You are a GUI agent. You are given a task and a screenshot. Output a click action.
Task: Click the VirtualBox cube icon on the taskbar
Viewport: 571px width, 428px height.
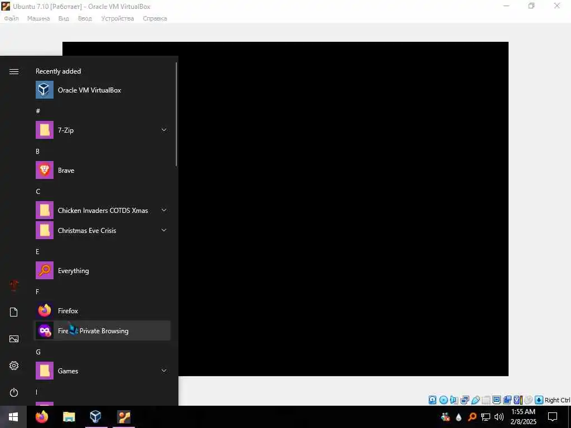(x=95, y=416)
